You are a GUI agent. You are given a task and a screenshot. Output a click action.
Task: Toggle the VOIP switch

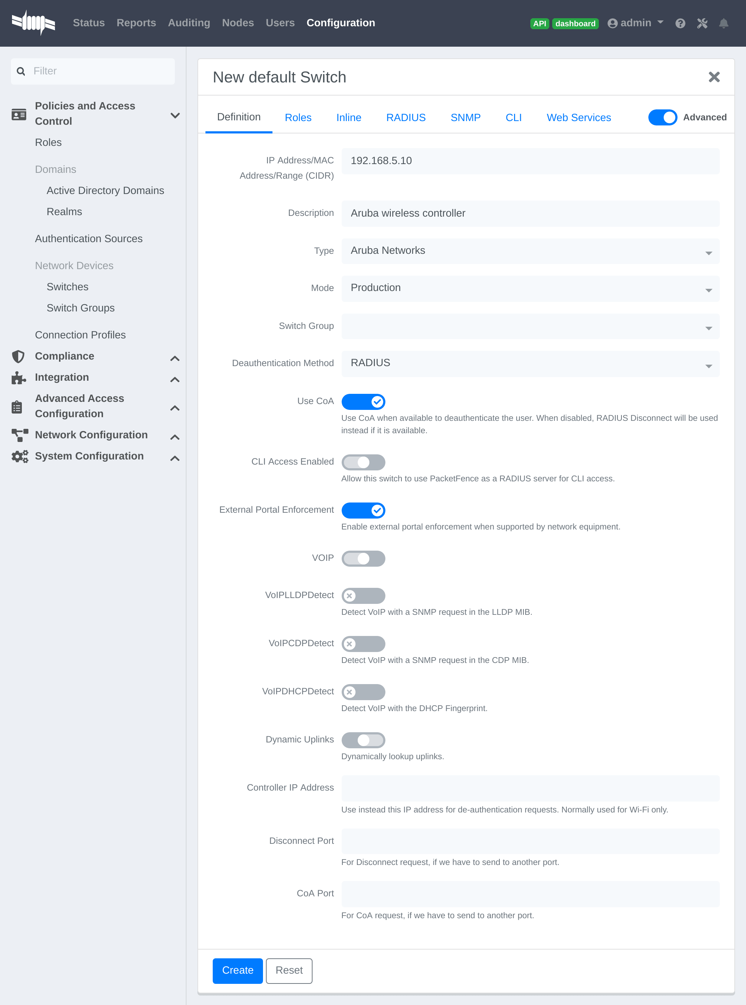click(363, 558)
